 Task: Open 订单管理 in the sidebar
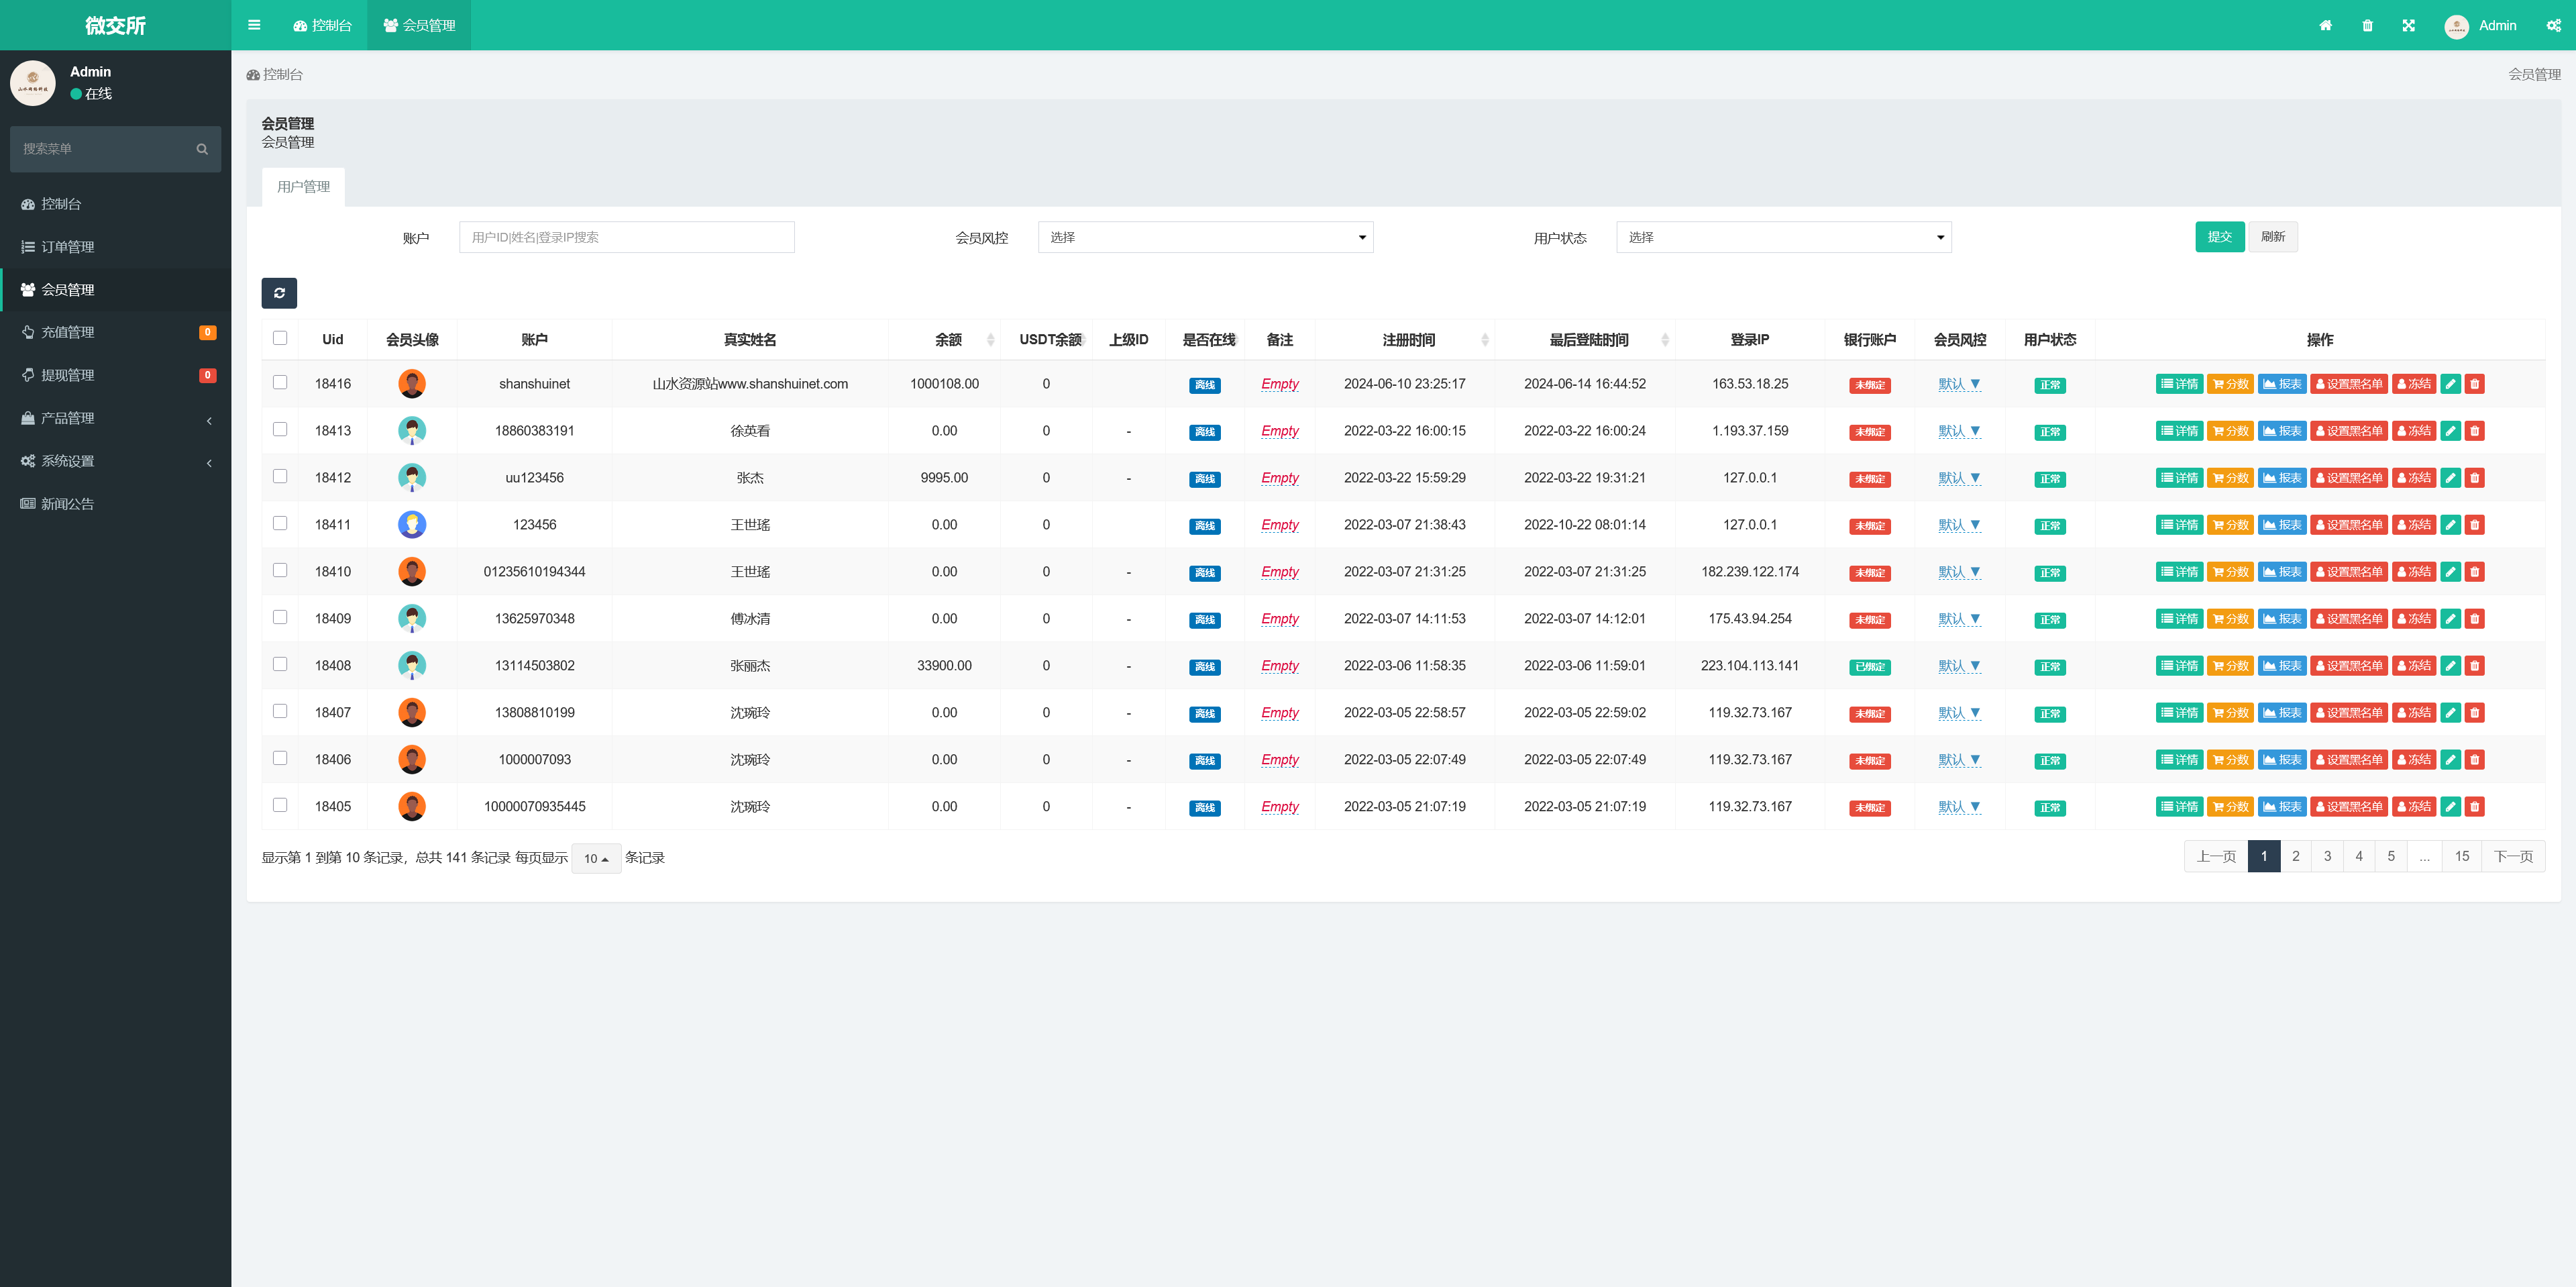point(68,247)
